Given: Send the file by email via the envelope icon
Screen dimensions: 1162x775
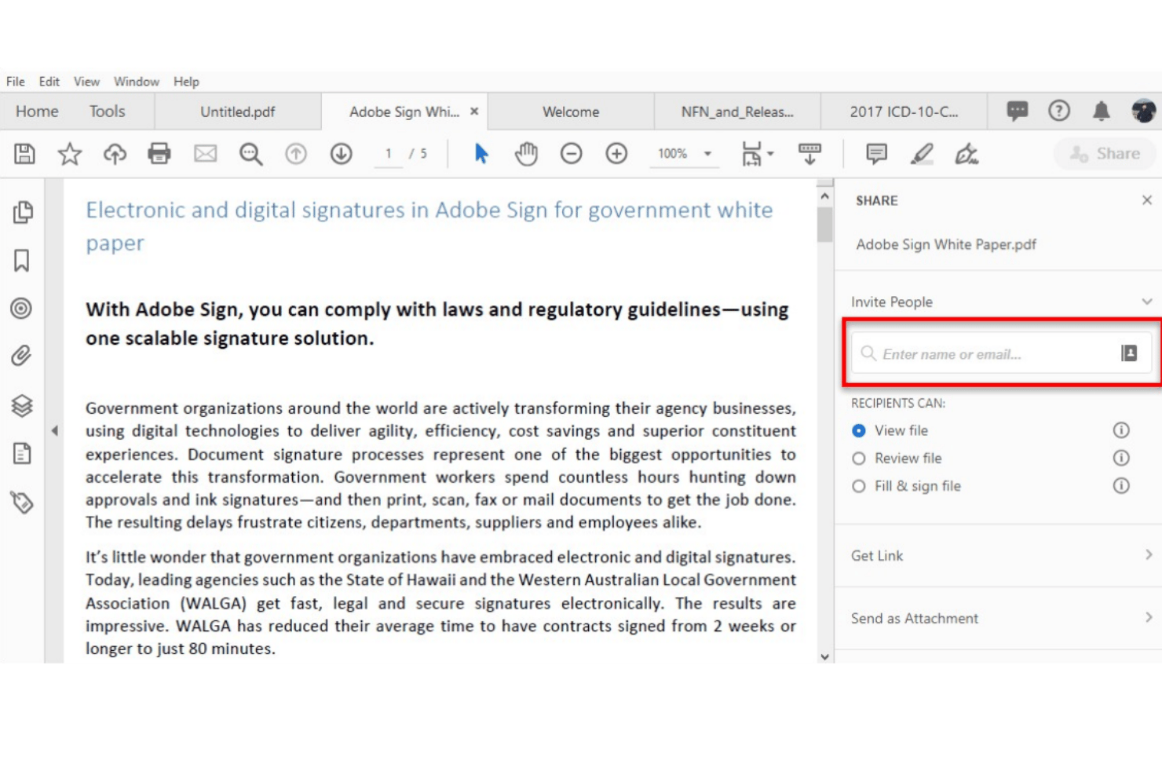Looking at the screenshot, I should click(205, 154).
